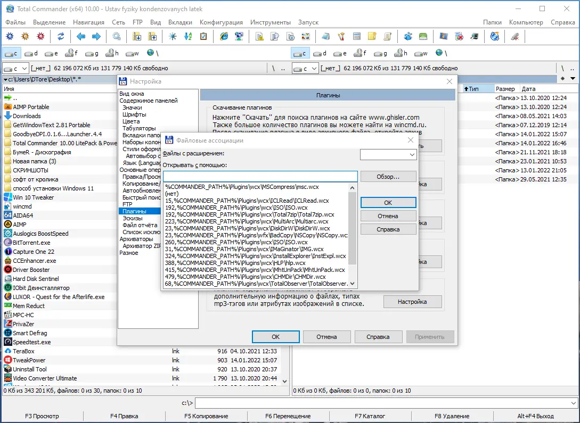Open command line history dropdown
The height and width of the screenshot is (423, 580).
pos(573,403)
